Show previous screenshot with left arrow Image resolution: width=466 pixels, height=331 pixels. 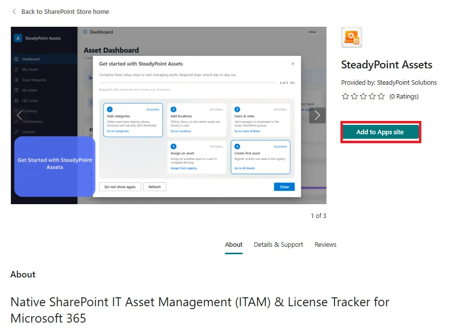[x=19, y=115]
